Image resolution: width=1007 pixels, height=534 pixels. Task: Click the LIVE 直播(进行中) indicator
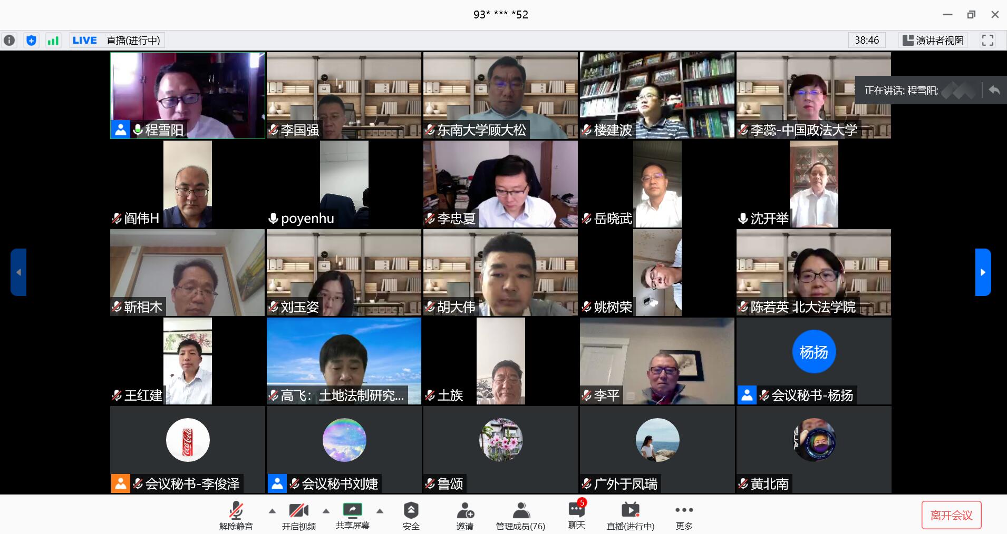[117, 41]
